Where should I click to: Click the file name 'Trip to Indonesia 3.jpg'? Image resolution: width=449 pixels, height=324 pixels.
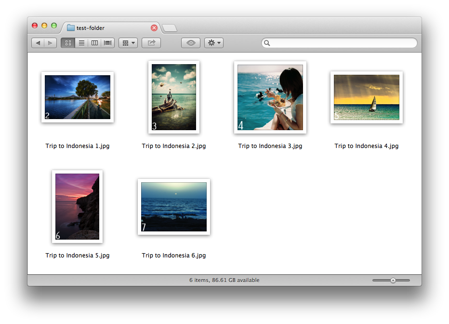pos(270,146)
